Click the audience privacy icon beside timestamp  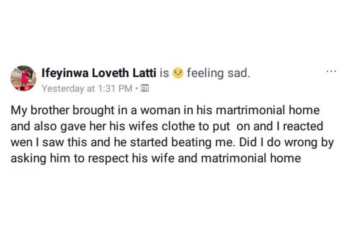pyautogui.click(x=145, y=88)
